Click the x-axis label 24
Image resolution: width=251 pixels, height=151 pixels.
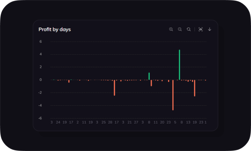[x=58, y=122]
